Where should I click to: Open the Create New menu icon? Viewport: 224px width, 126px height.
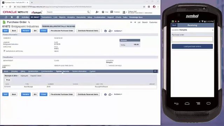[x=97, y=12]
